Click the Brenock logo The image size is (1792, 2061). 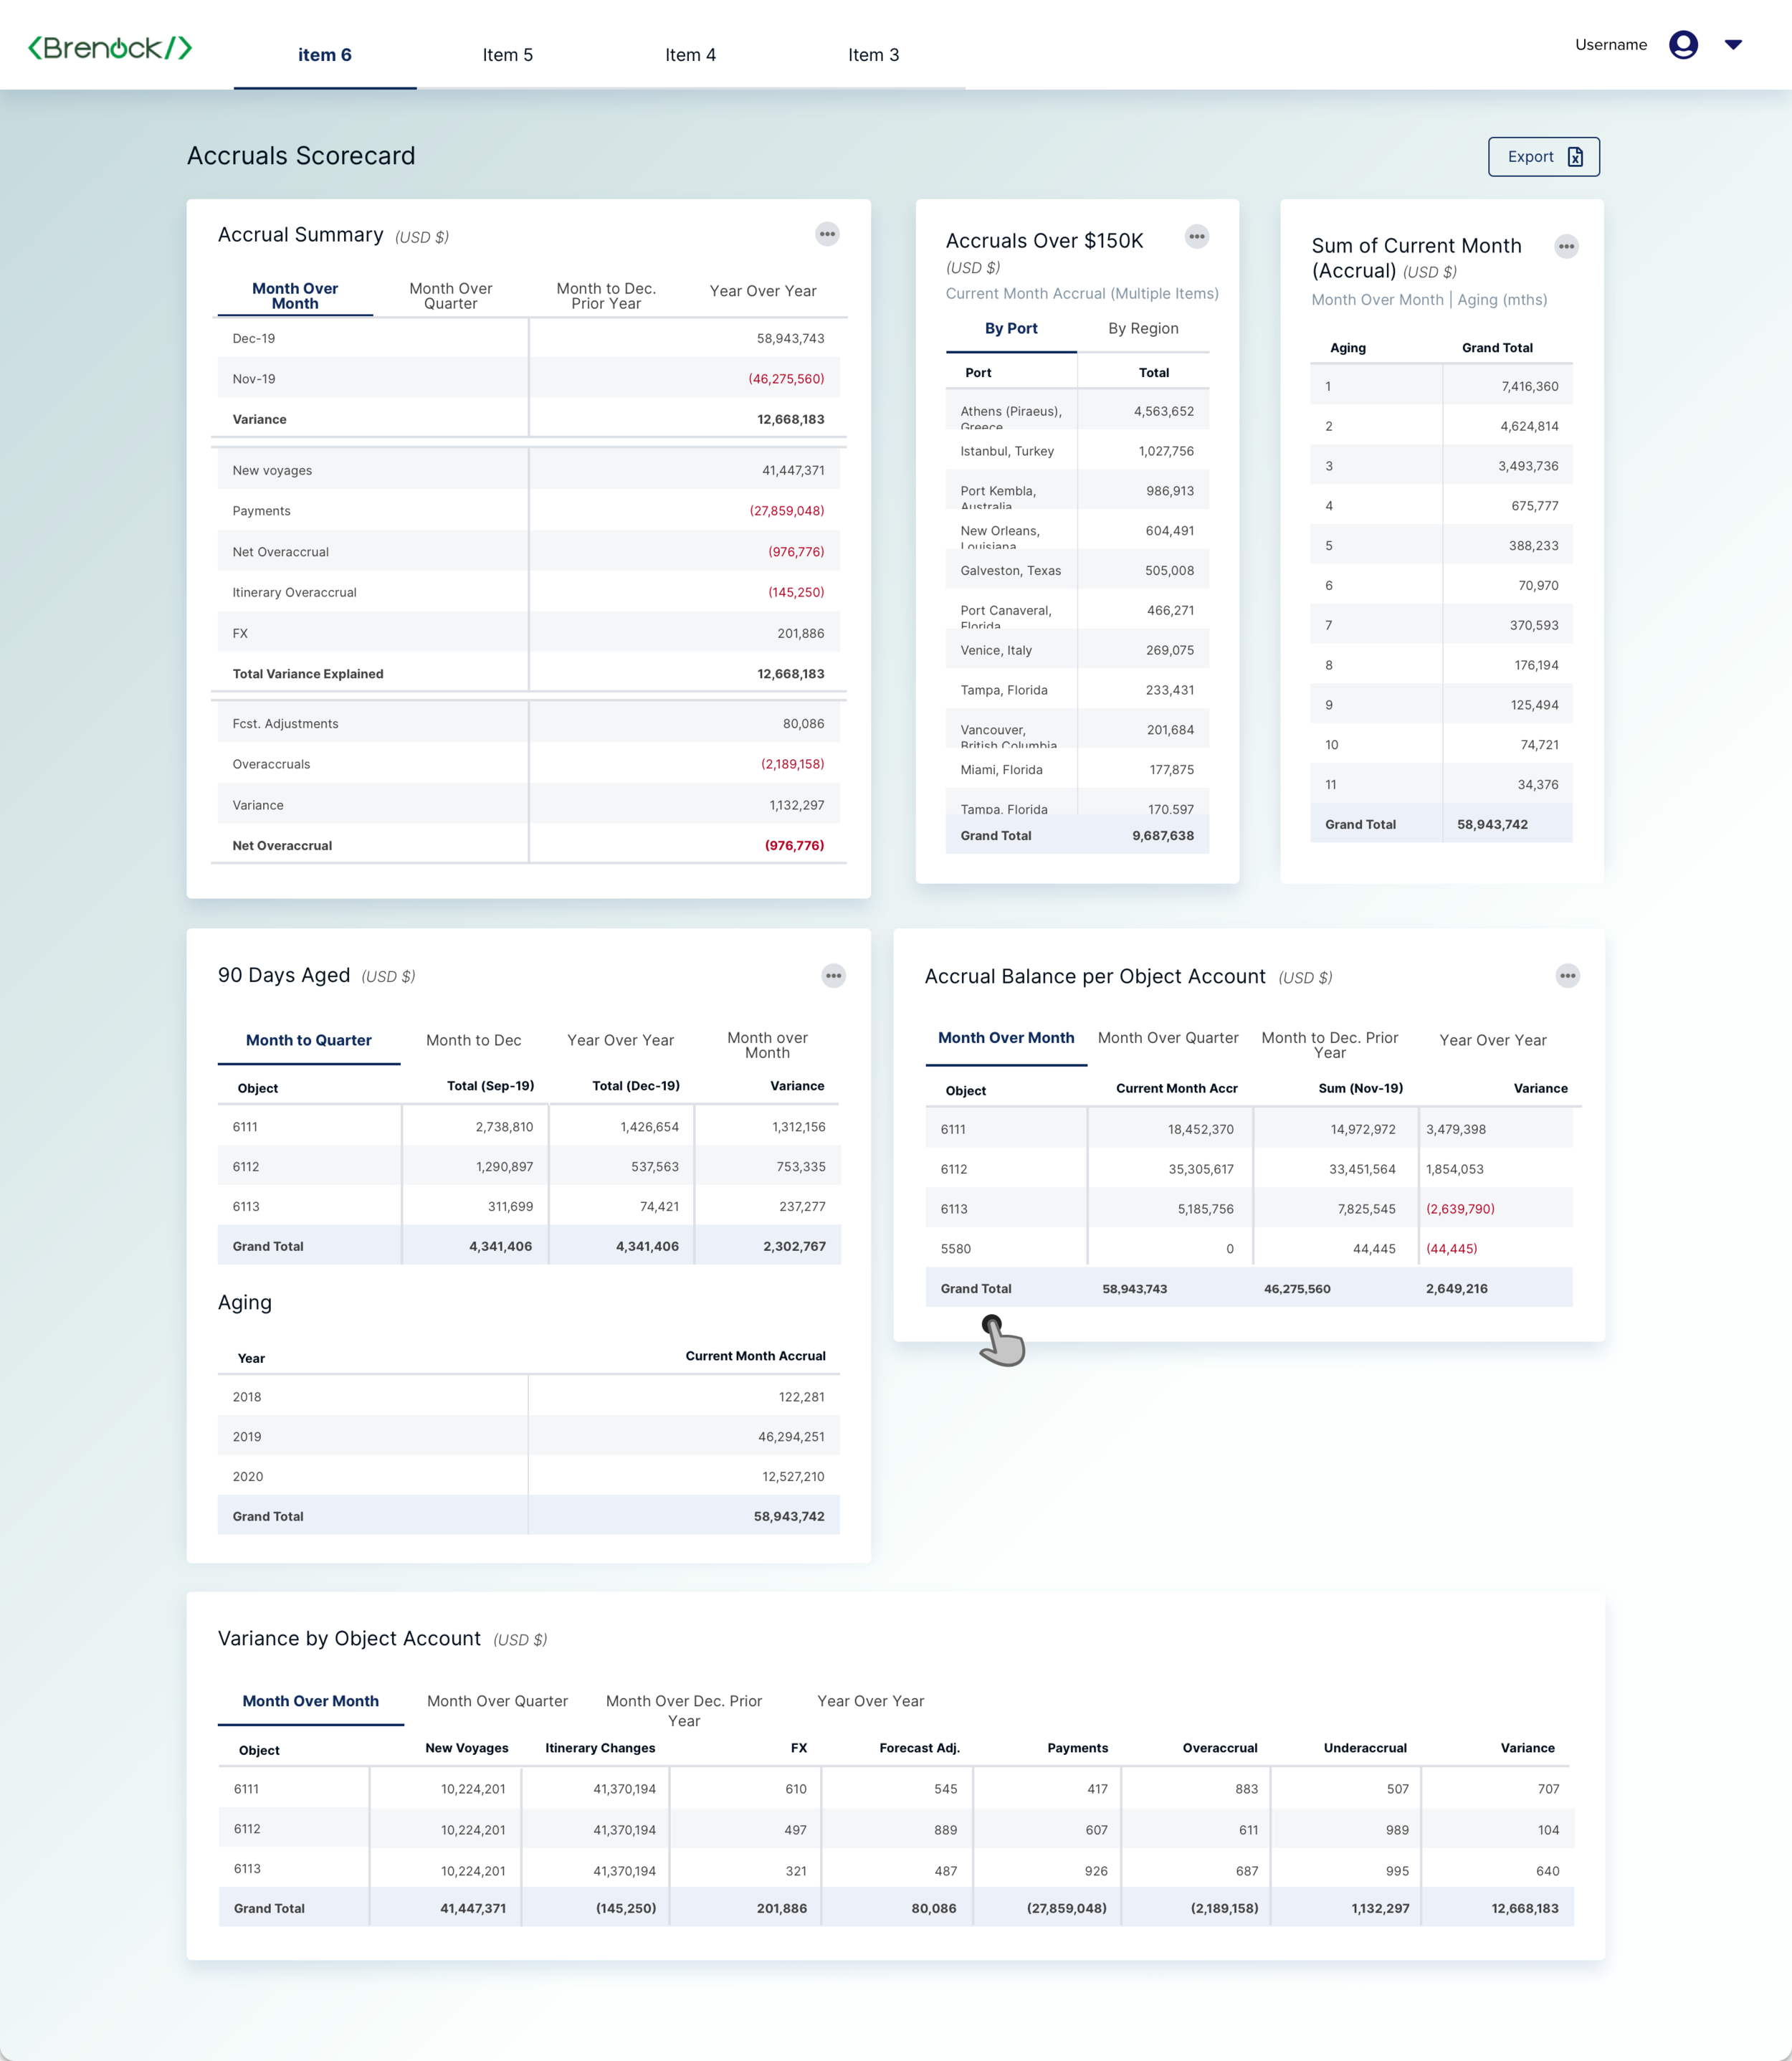(x=110, y=47)
